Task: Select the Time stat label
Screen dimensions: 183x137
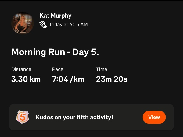Action: [102, 69]
